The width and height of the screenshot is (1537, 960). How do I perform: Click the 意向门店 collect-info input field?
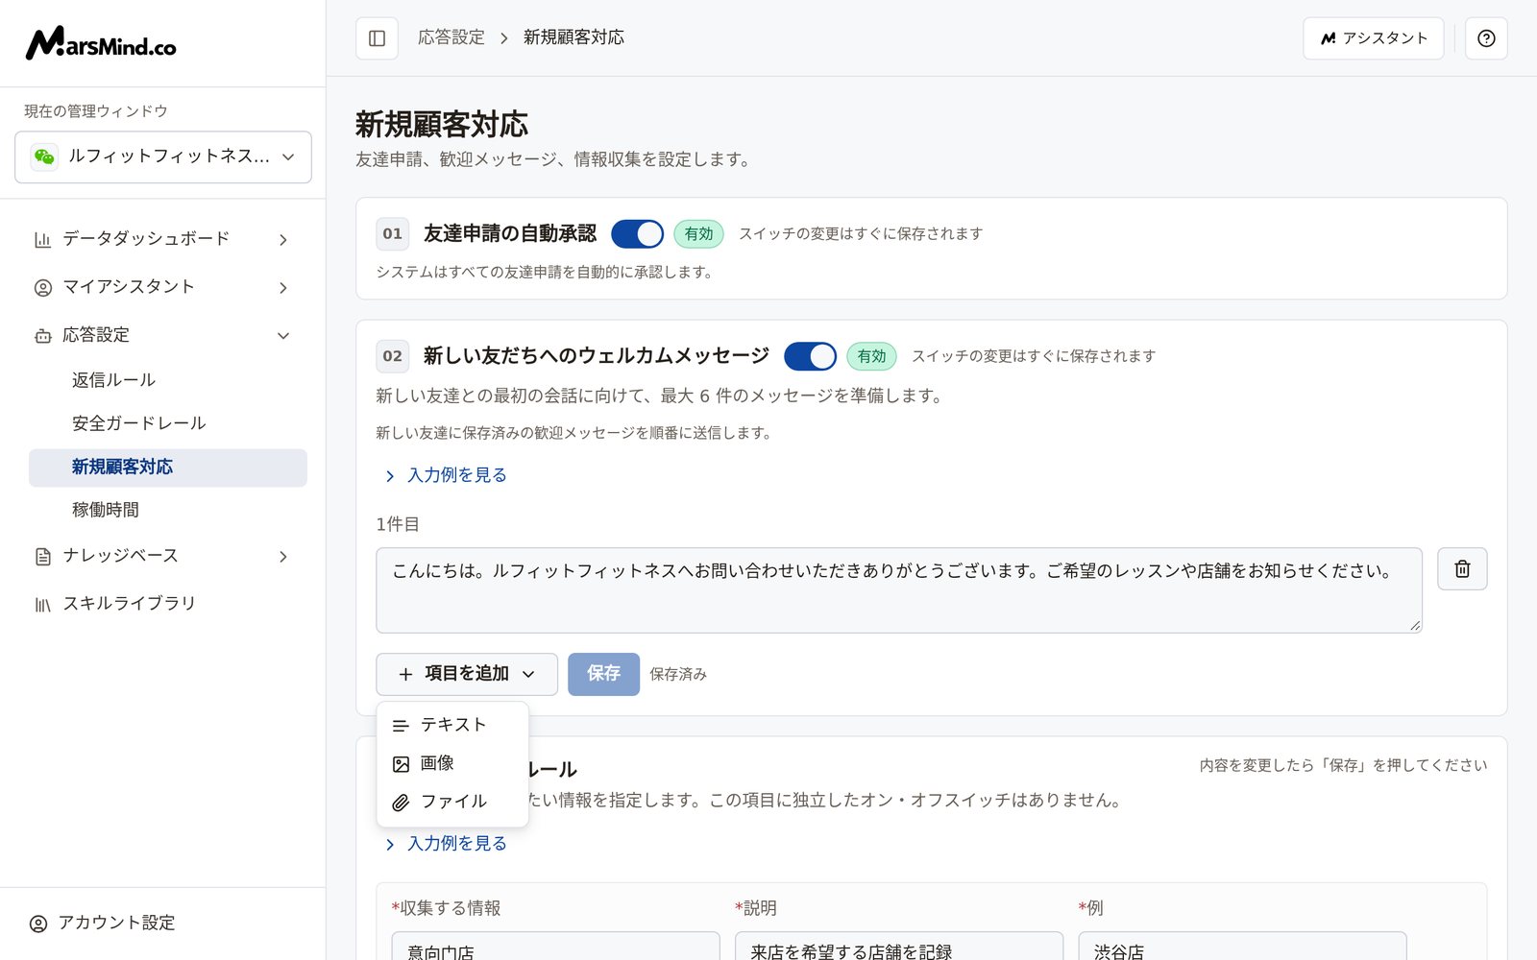(555, 947)
